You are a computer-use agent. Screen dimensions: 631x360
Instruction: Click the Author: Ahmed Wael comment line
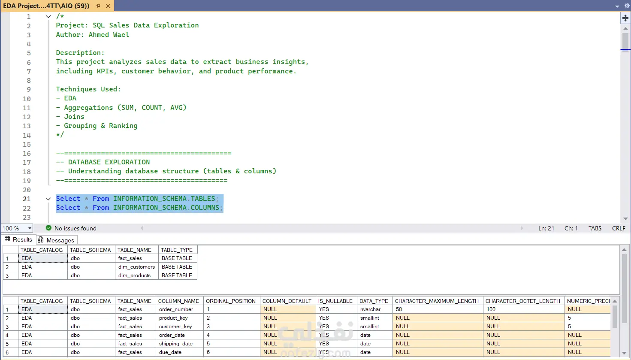point(92,35)
